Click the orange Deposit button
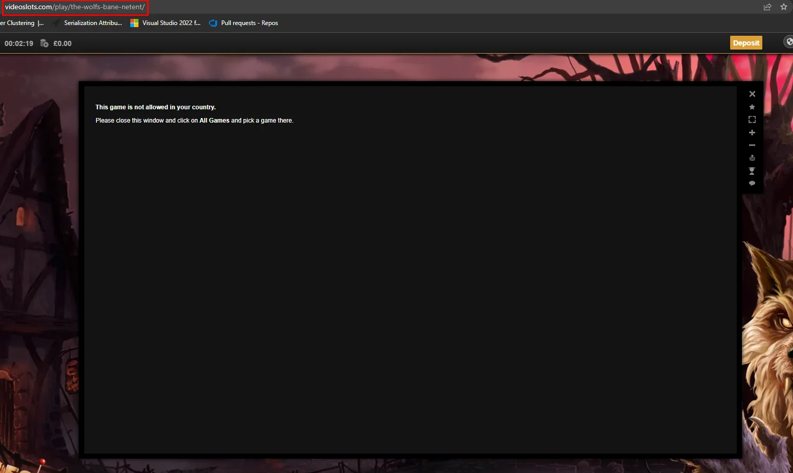The image size is (793, 473). [746, 43]
